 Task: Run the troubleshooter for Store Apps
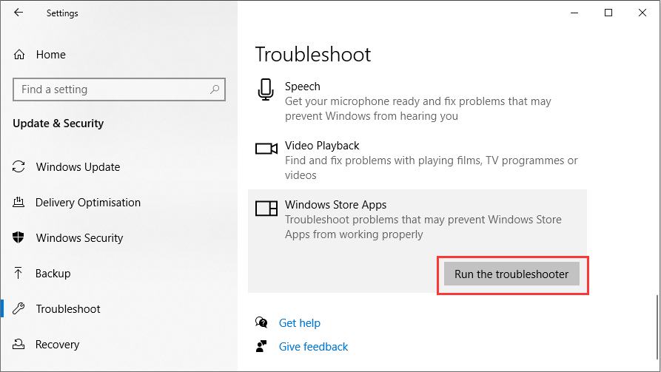tap(511, 274)
